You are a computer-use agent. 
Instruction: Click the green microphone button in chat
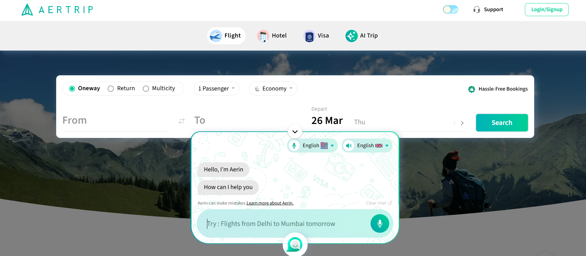tap(380, 223)
